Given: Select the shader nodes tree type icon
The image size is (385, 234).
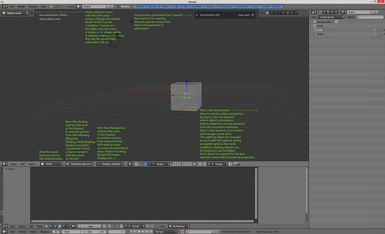Looking at the screenshot, I should (47, 226).
